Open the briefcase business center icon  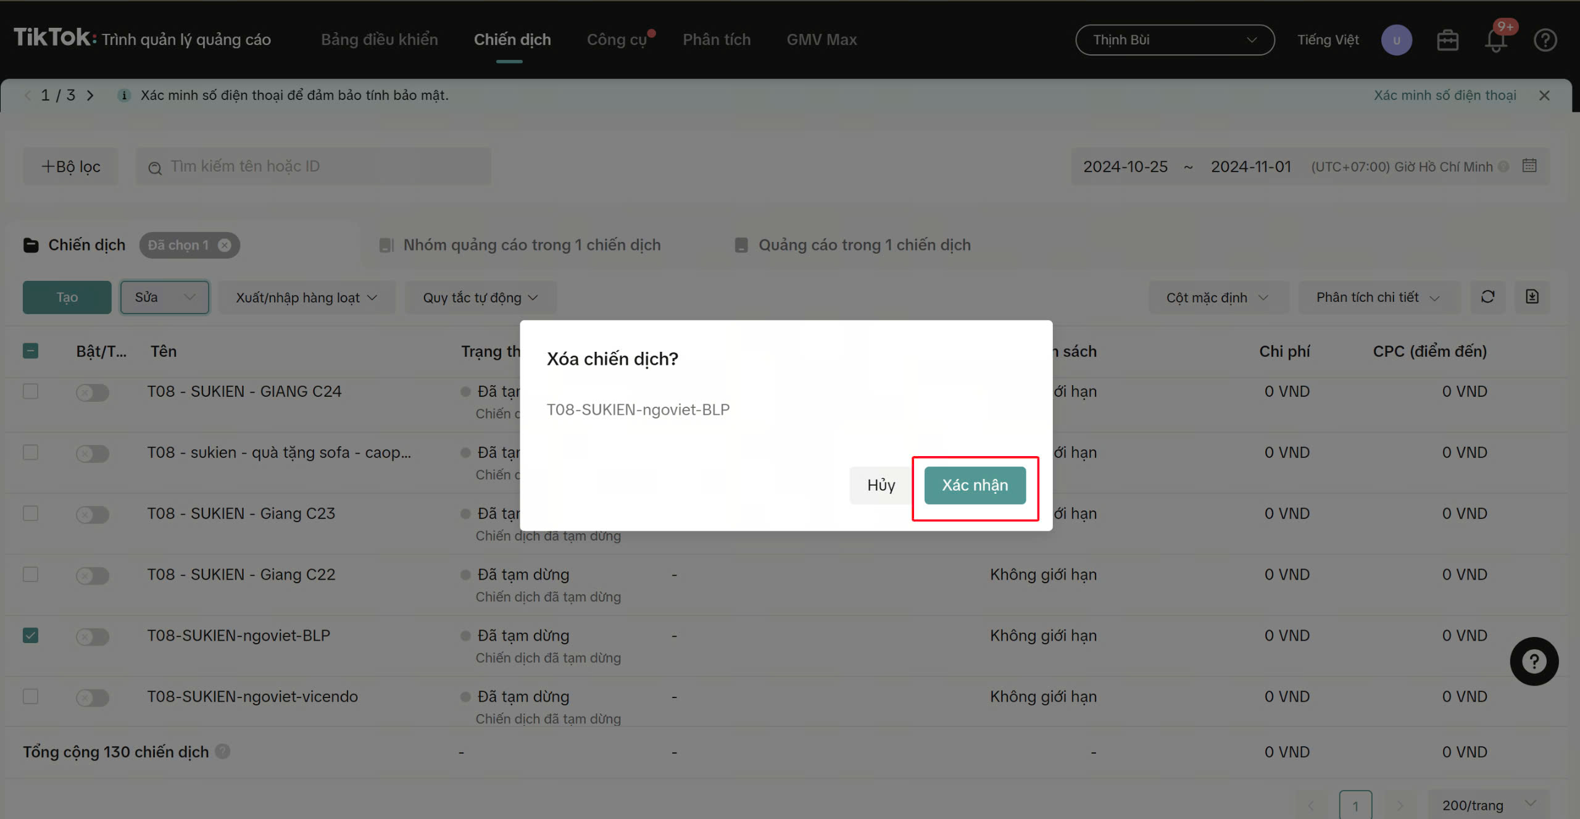1447,40
